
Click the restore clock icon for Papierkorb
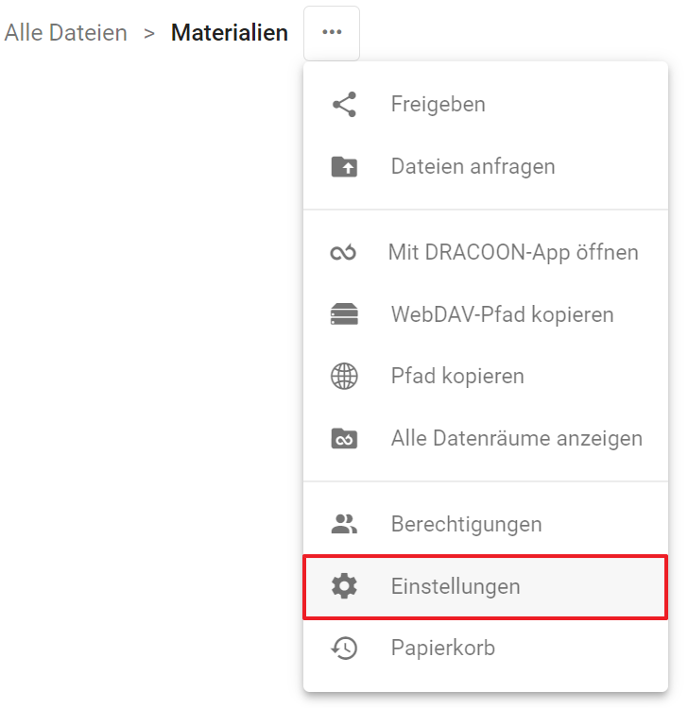point(344,648)
